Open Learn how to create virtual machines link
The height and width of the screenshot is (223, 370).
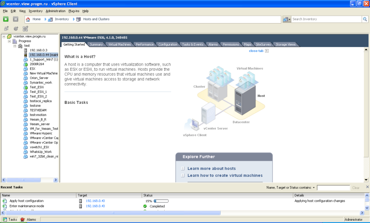(x=225, y=175)
